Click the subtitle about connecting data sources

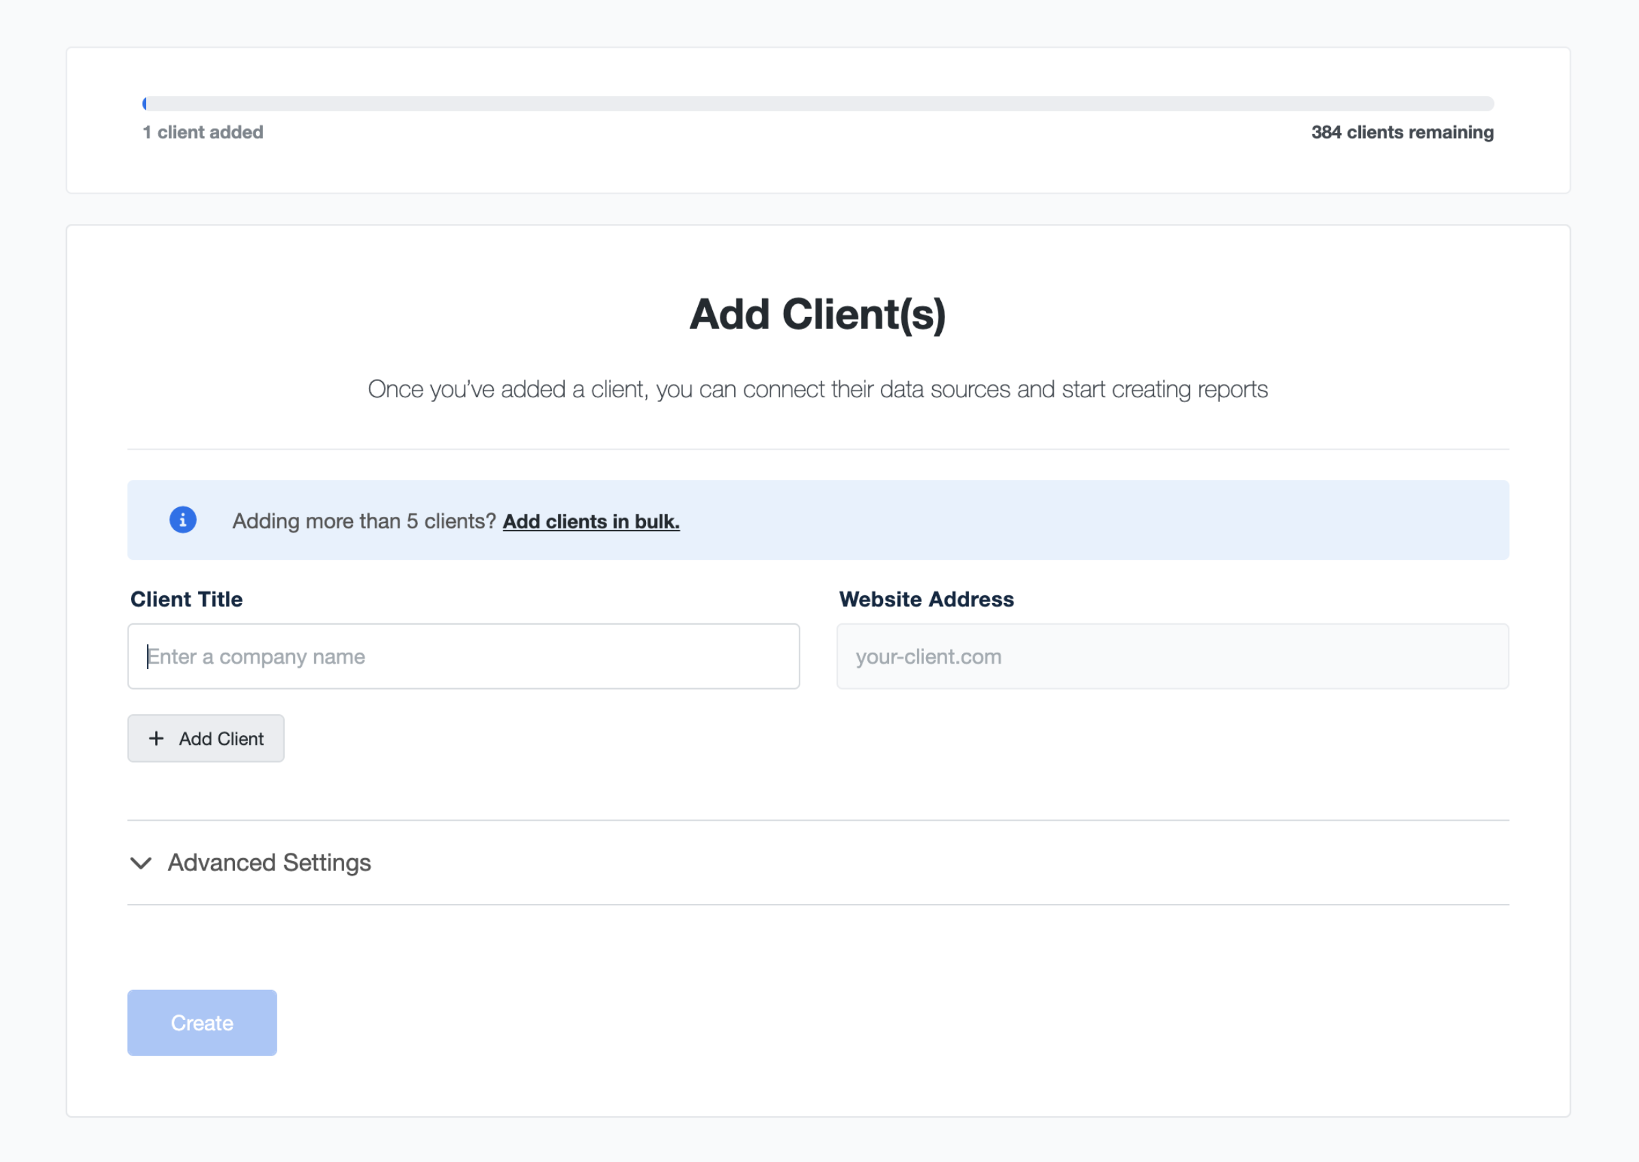point(817,389)
